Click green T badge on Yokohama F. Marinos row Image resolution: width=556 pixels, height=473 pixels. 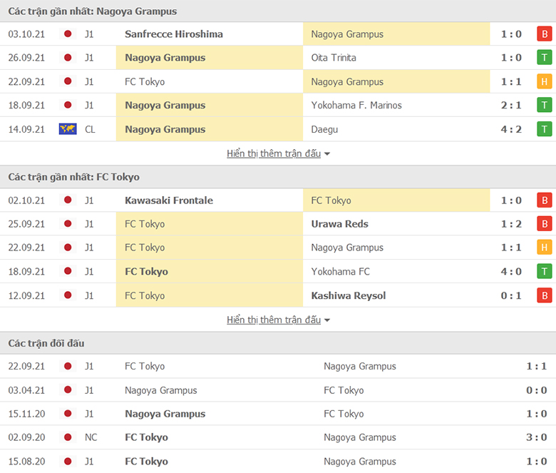point(545,105)
